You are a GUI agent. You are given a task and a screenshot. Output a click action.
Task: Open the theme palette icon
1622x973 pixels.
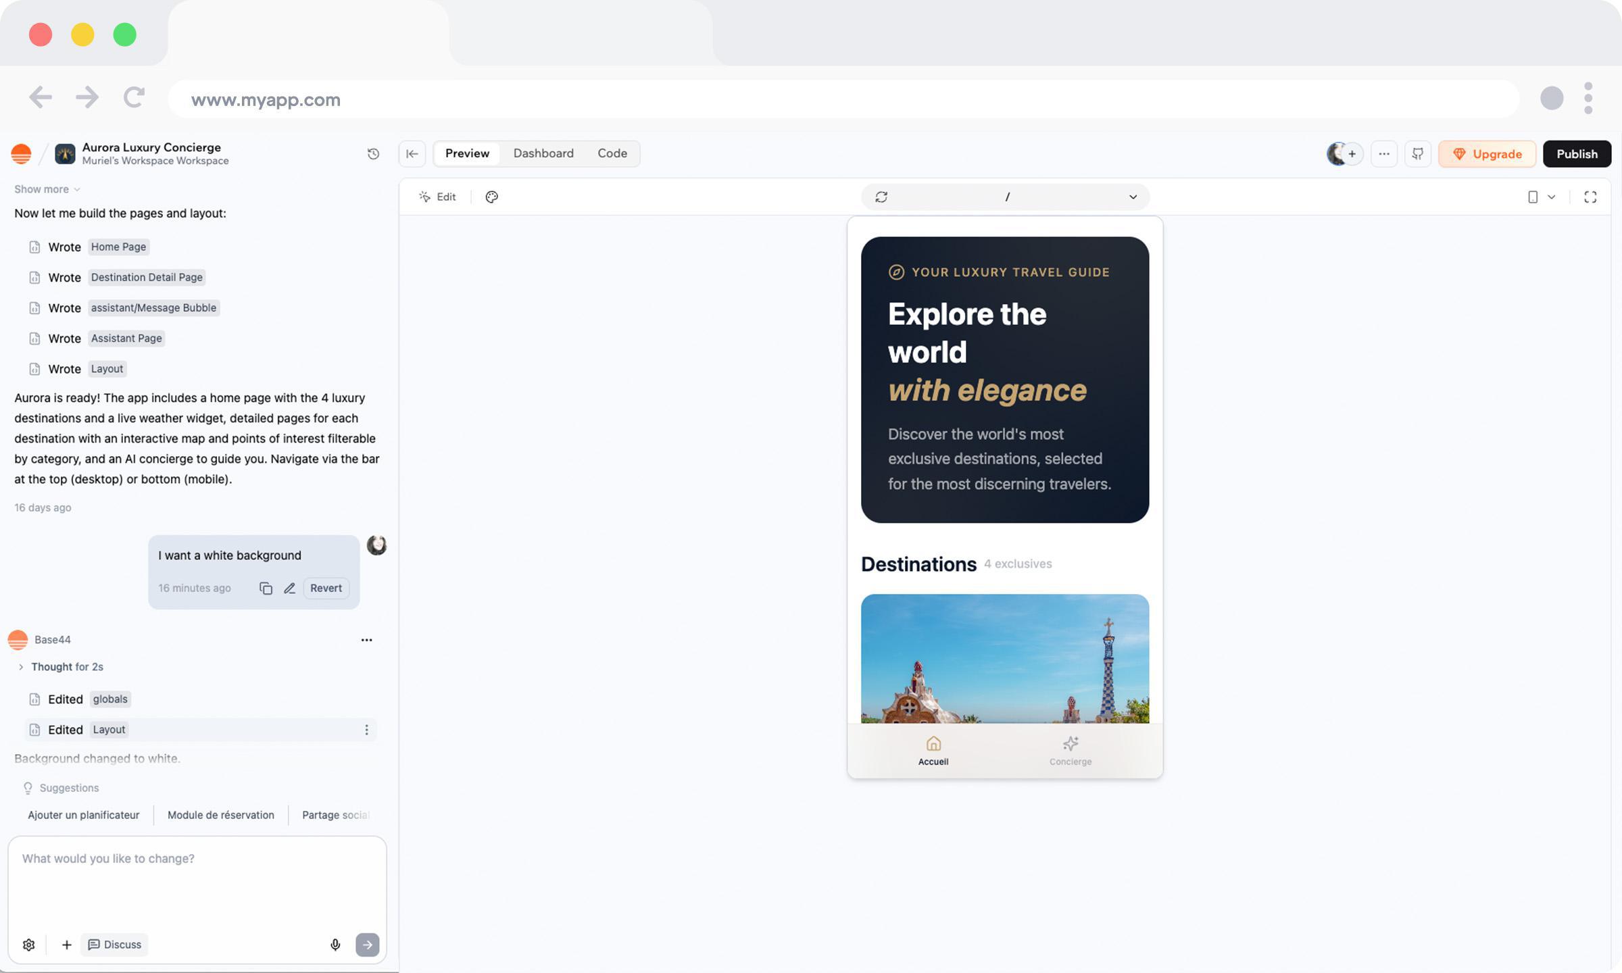492,197
